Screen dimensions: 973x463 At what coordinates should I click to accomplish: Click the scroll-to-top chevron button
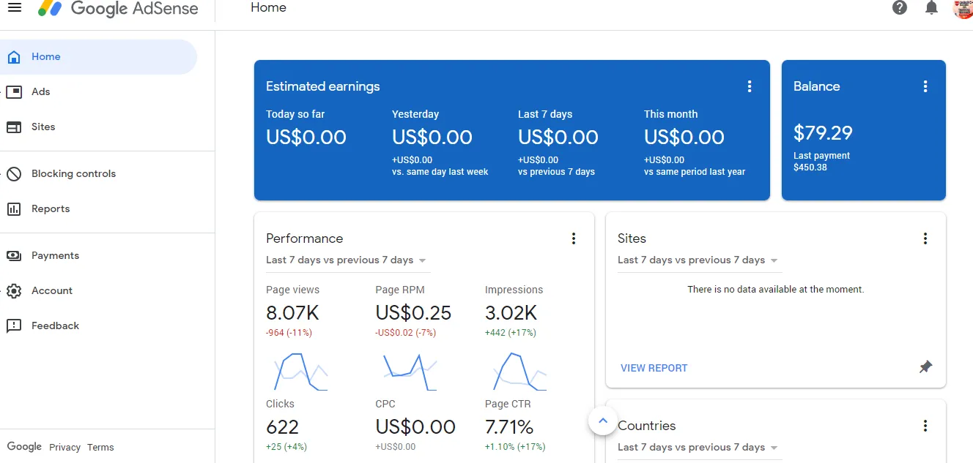(x=602, y=421)
